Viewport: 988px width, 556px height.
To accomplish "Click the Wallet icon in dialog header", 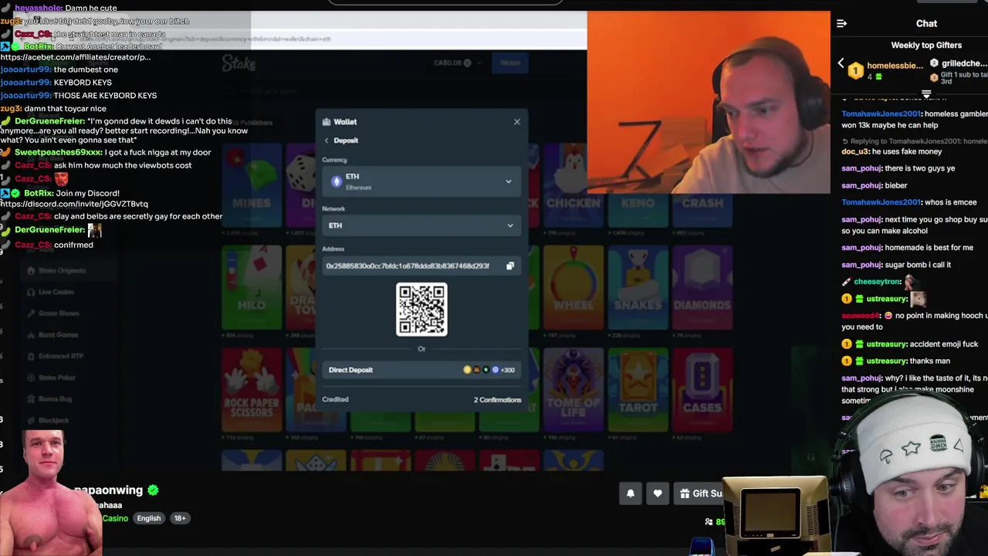I will click(x=327, y=122).
